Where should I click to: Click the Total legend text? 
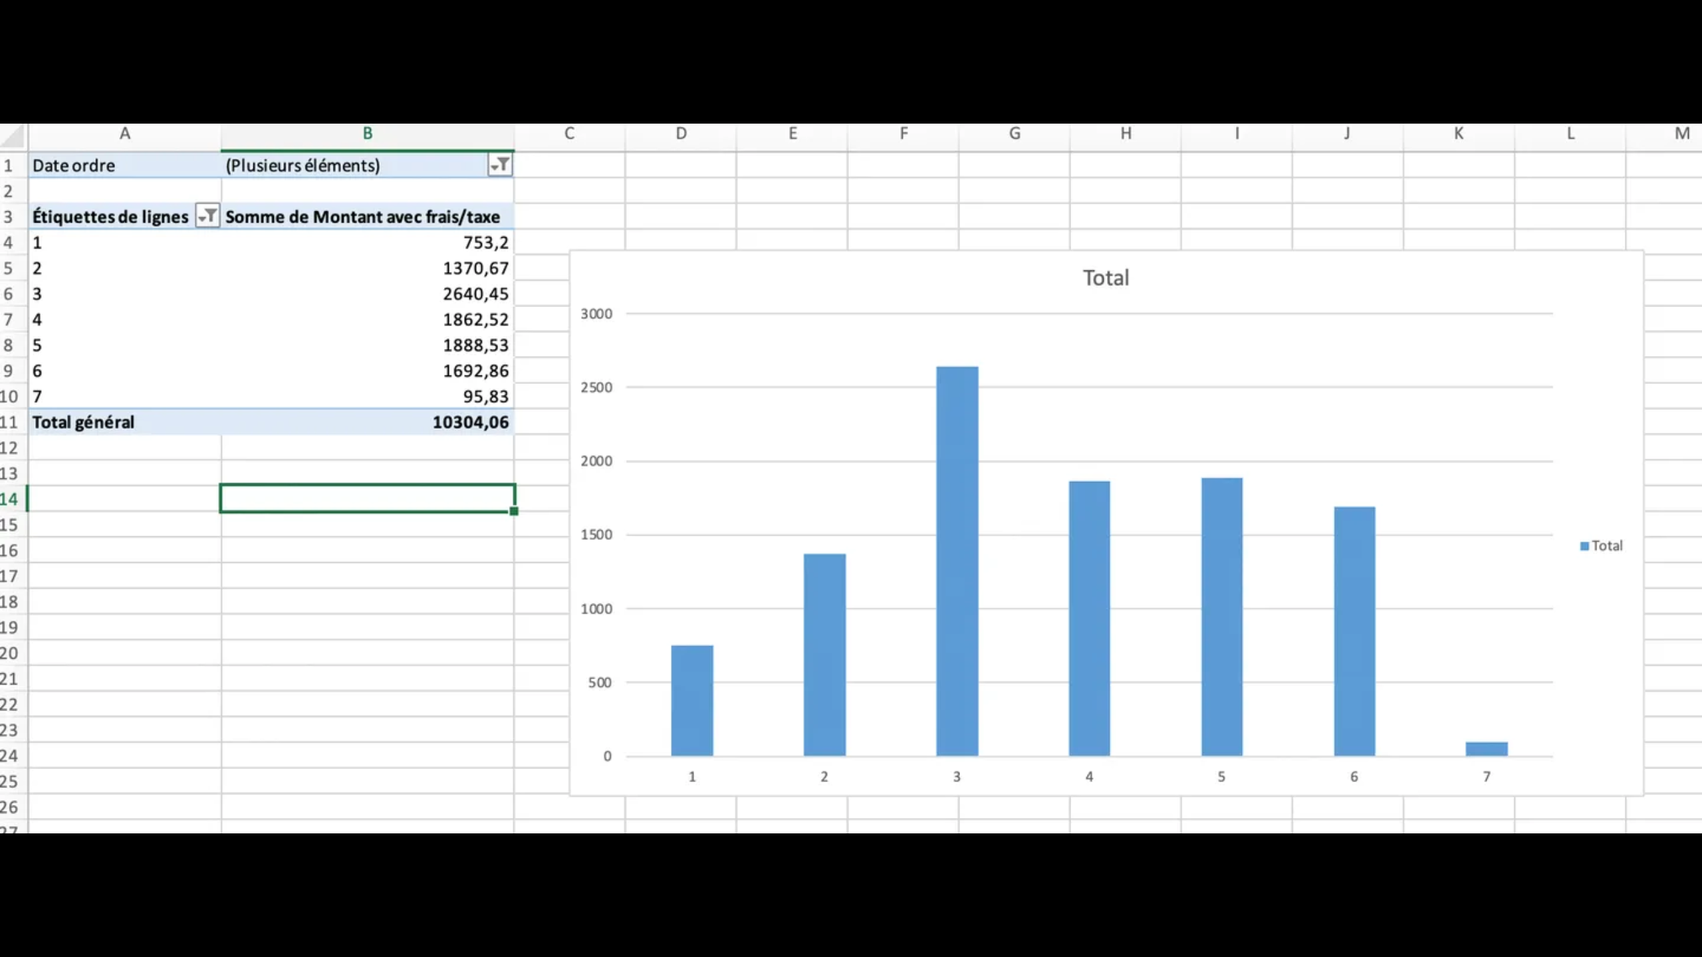[x=1607, y=546]
